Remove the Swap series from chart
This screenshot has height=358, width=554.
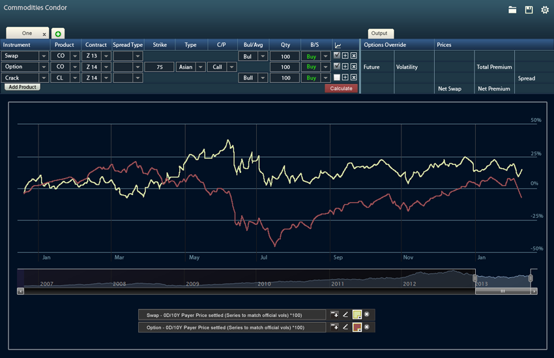pos(367,314)
